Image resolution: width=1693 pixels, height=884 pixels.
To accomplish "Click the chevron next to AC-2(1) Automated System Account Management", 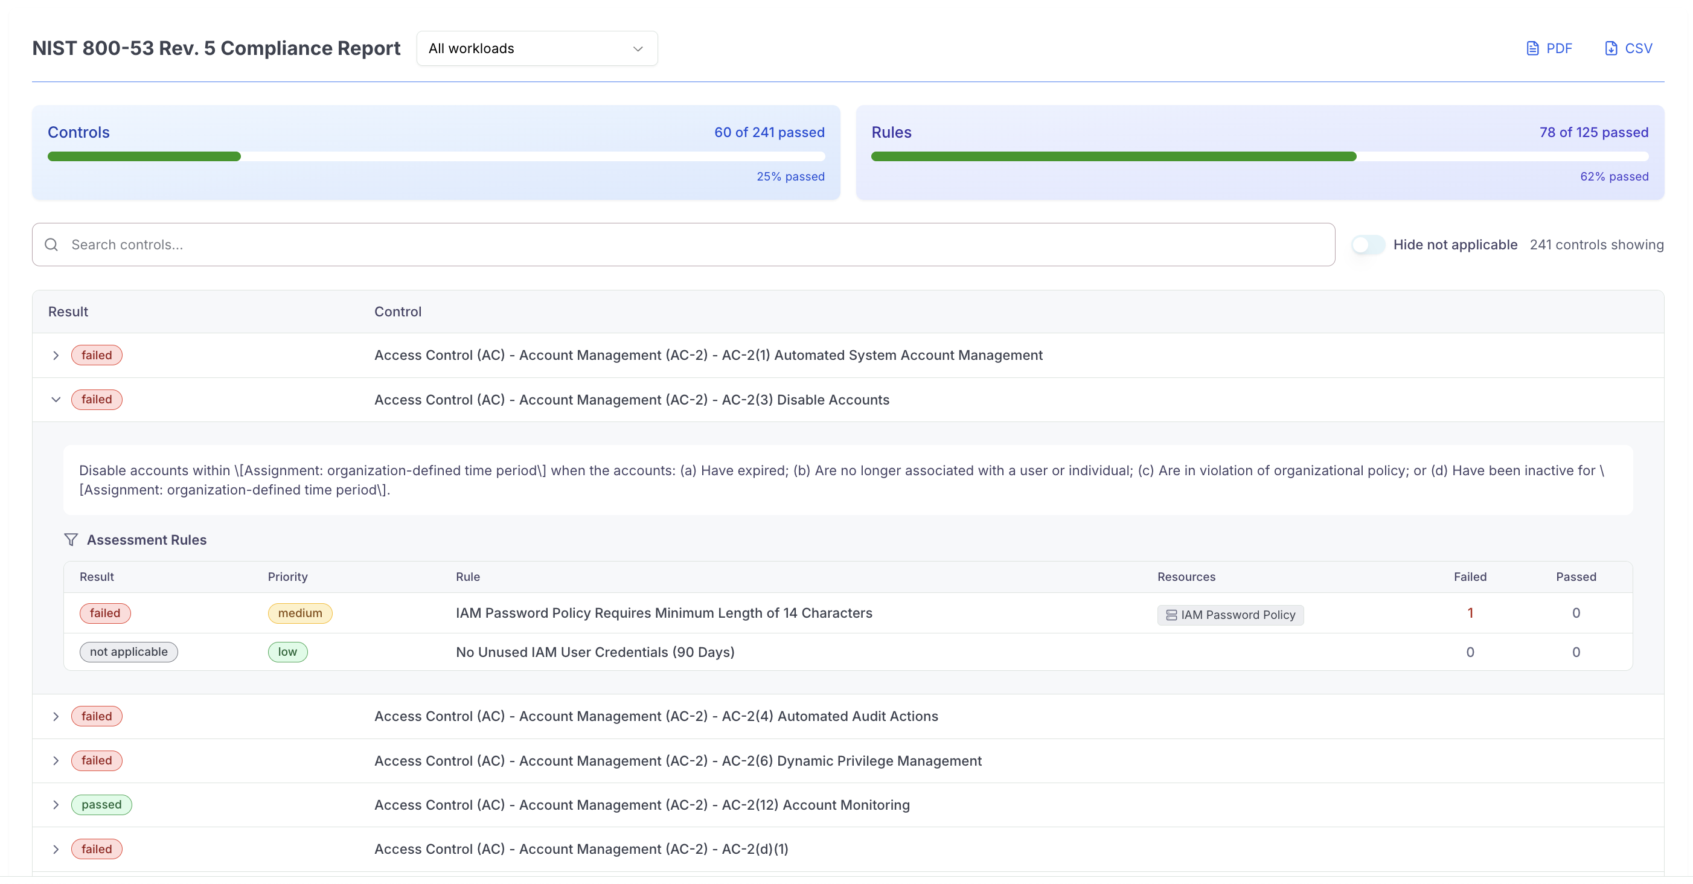I will click(x=56, y=355).
